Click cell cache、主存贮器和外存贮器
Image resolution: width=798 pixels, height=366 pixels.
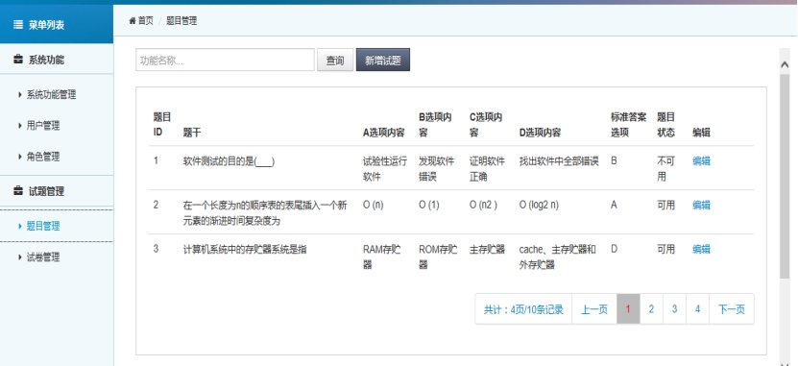pyautogui.click(x=557, y=257)
